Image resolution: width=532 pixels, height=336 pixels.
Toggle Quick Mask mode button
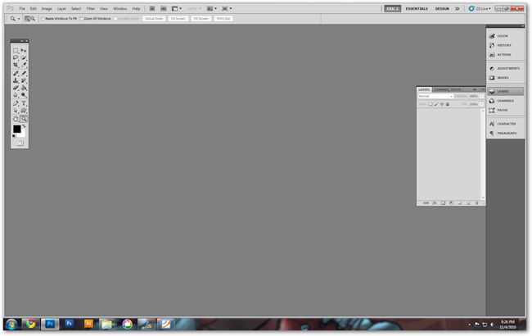pyautogui.click(x=20, y=143)
